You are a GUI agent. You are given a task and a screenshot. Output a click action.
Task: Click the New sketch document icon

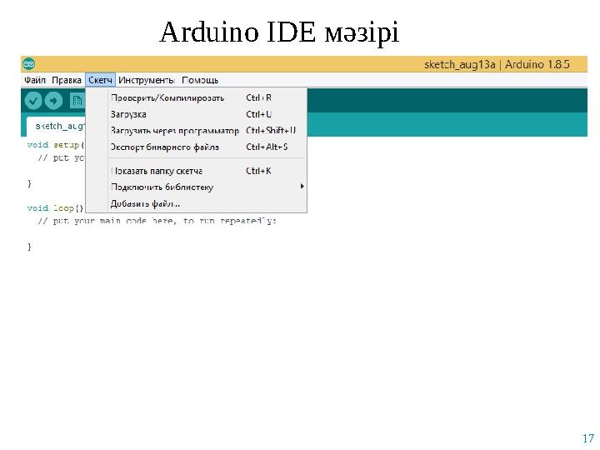pyautogui.click(x=77, y=101)
